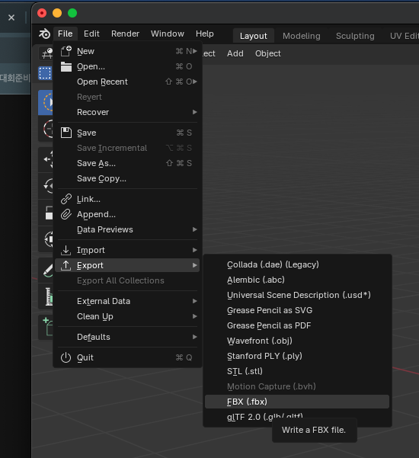Viewport: 419px width, 458px height.
Task: Open the File menu
Action: 65,34
